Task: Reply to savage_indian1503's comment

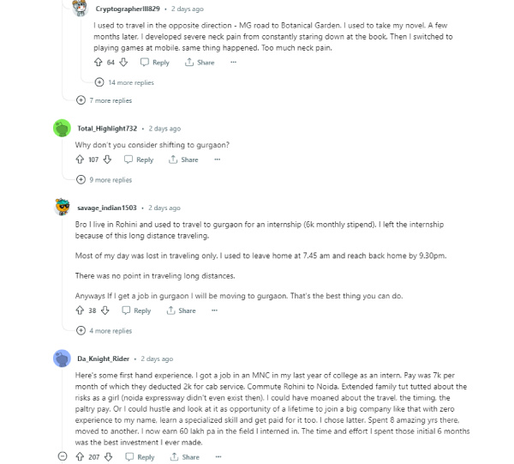Action: (137, 310)
